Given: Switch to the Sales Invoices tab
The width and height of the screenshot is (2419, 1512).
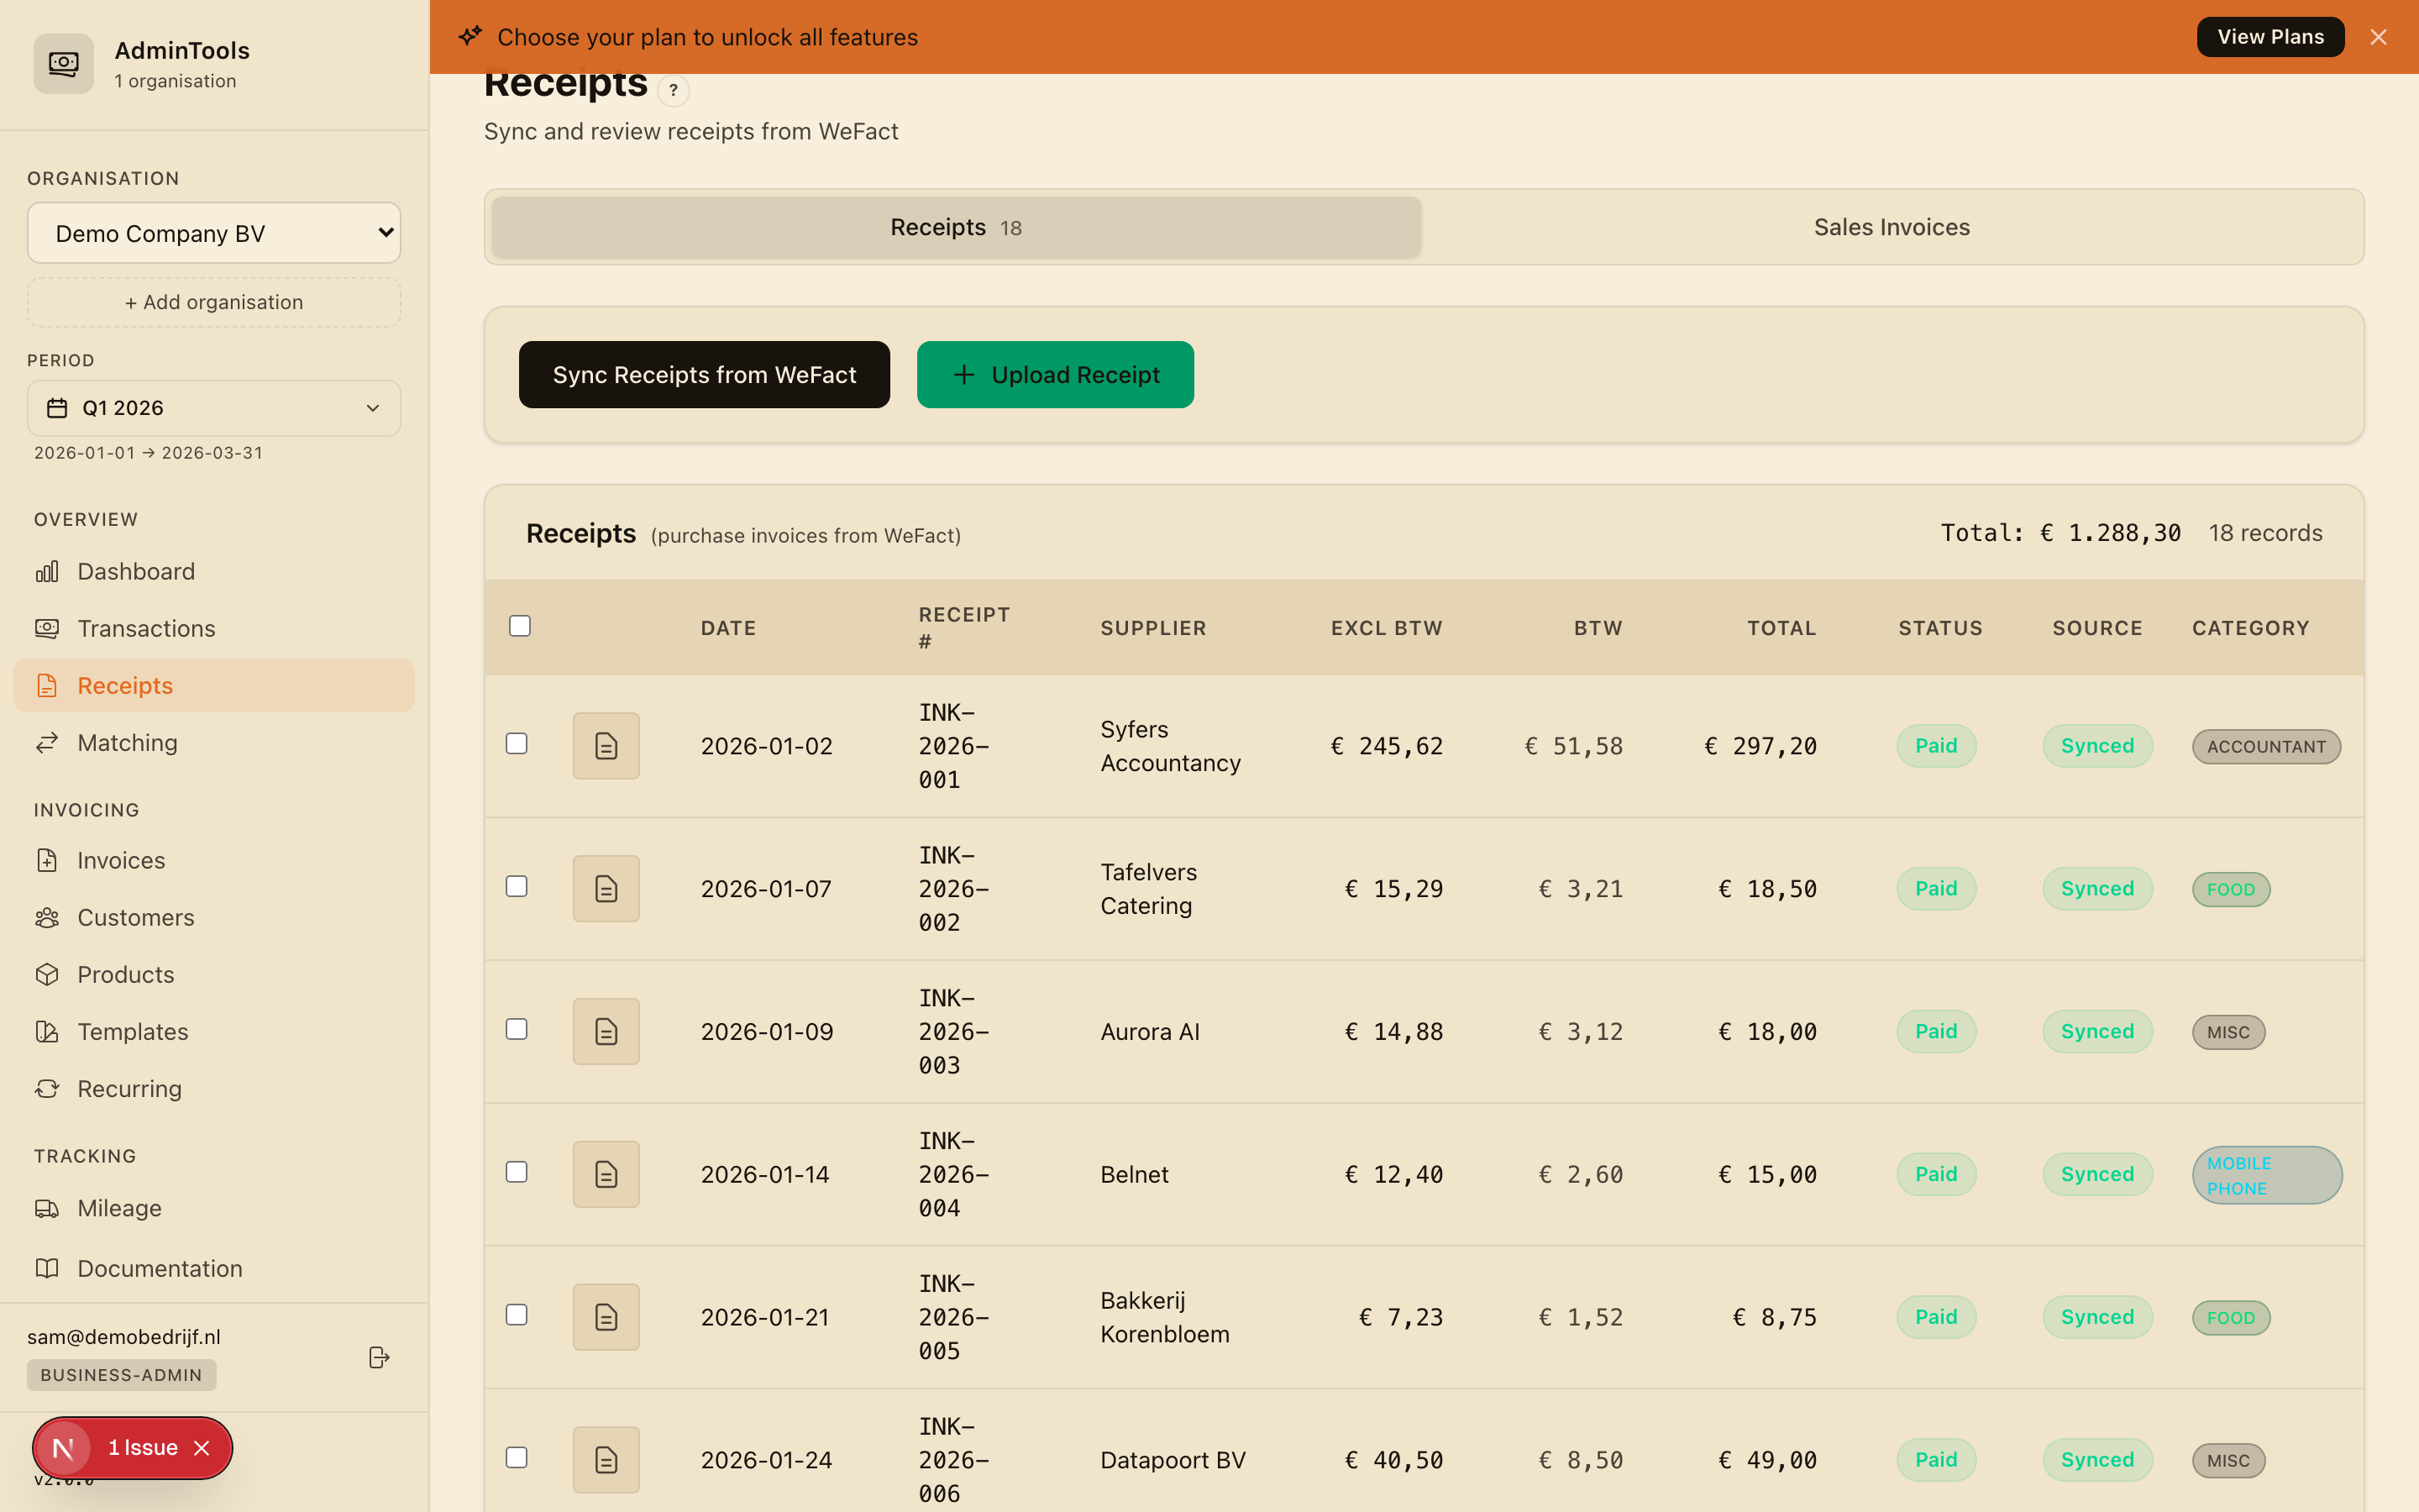Looking at the screenshot, I should [1892, 227].
